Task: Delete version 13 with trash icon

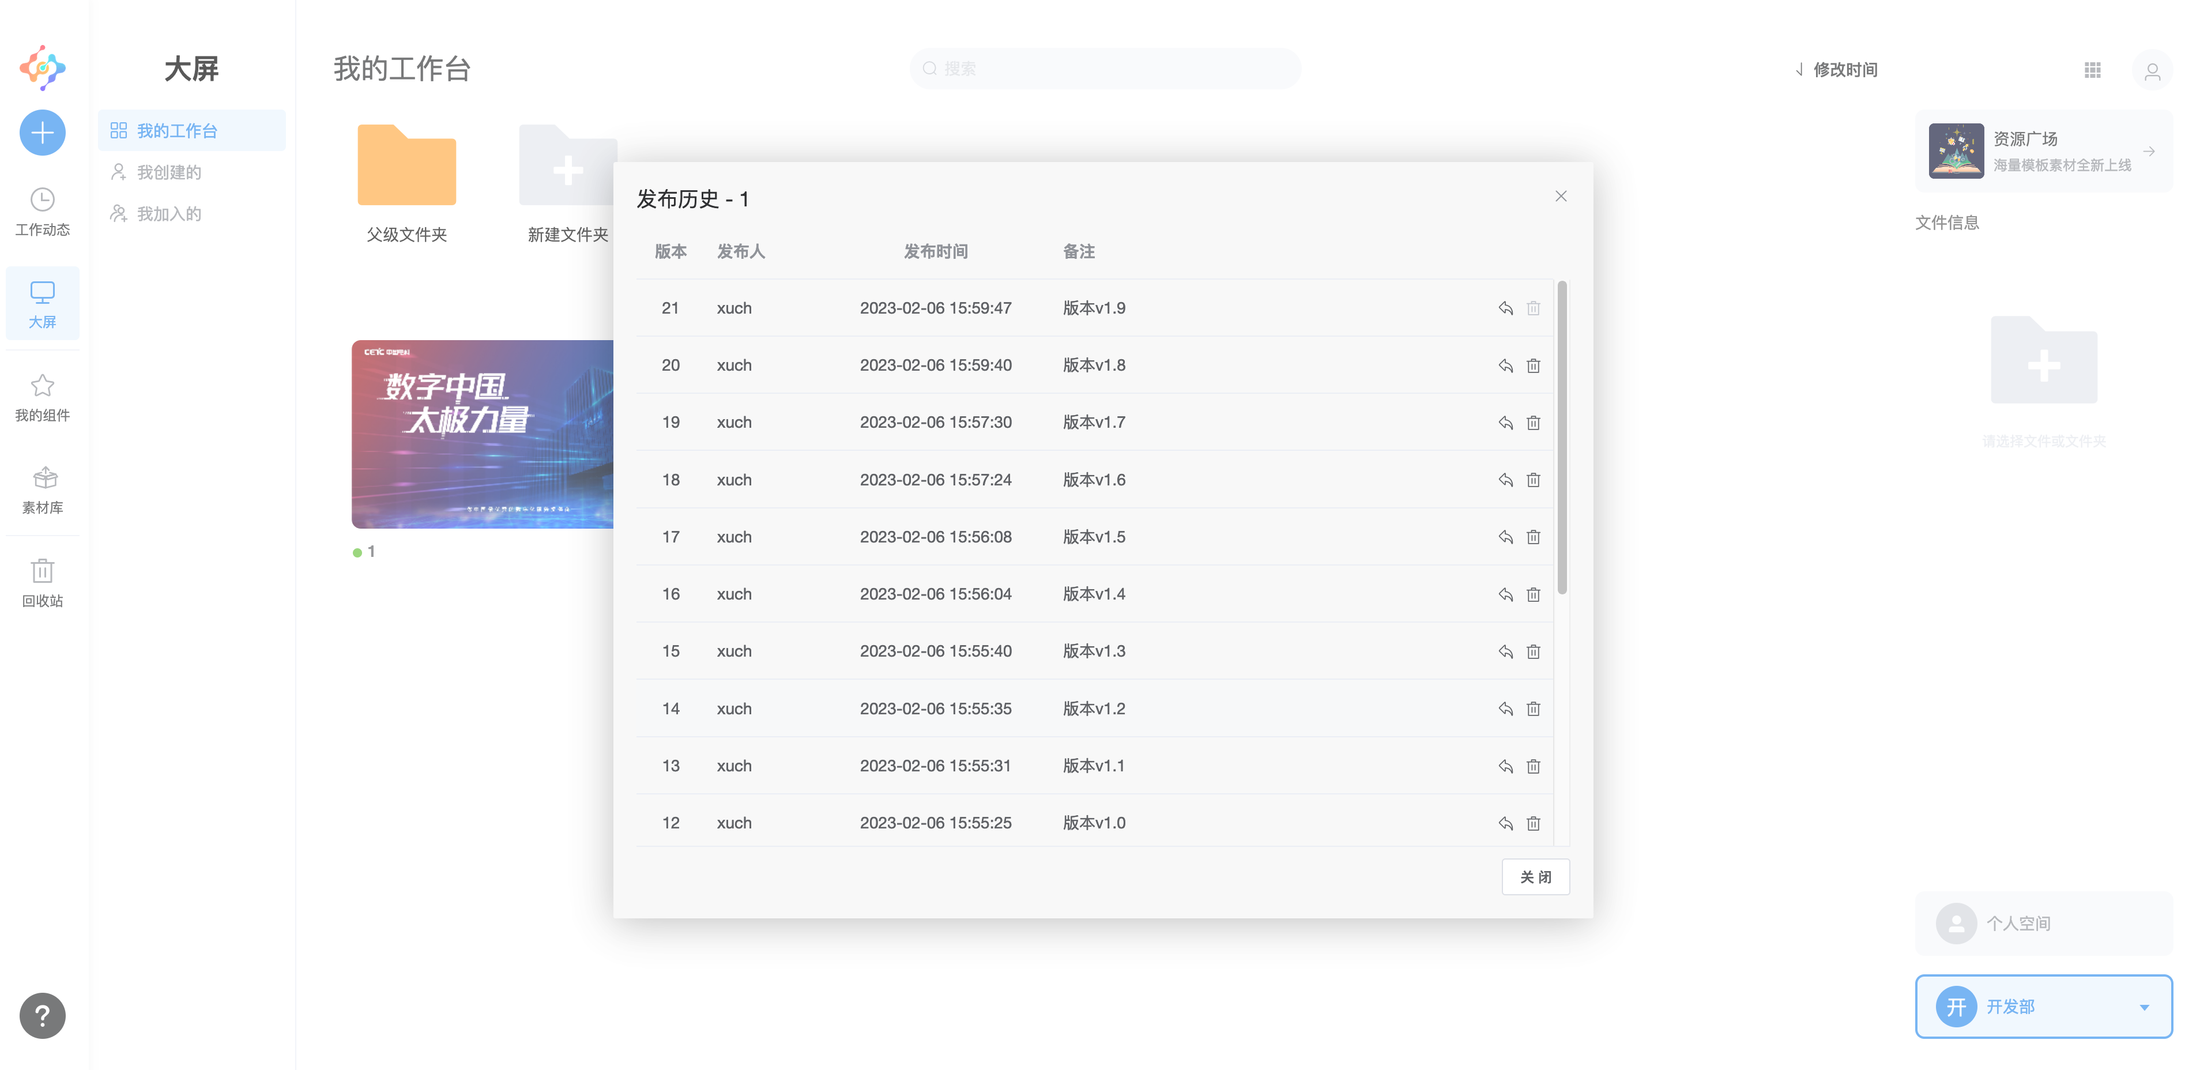Action: pos(1534,766)
